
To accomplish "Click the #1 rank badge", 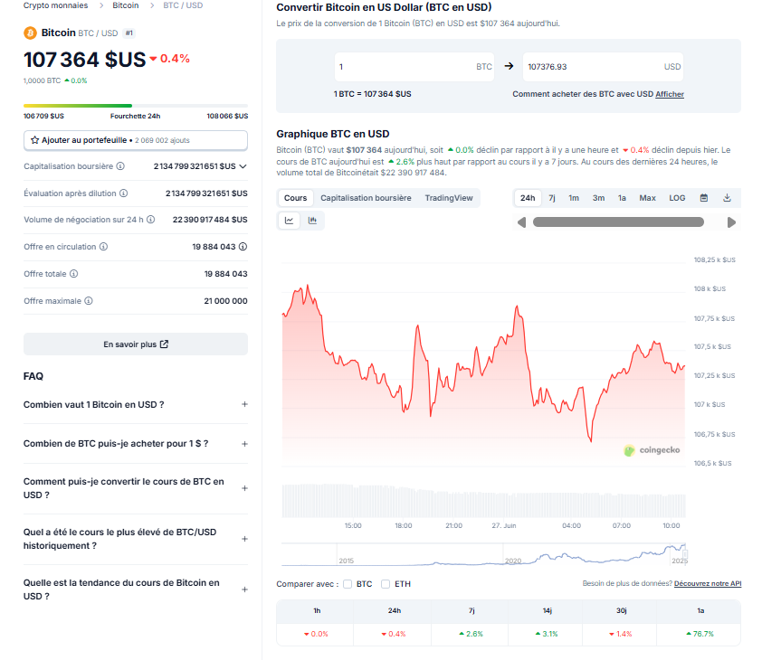I will [129, 33].
